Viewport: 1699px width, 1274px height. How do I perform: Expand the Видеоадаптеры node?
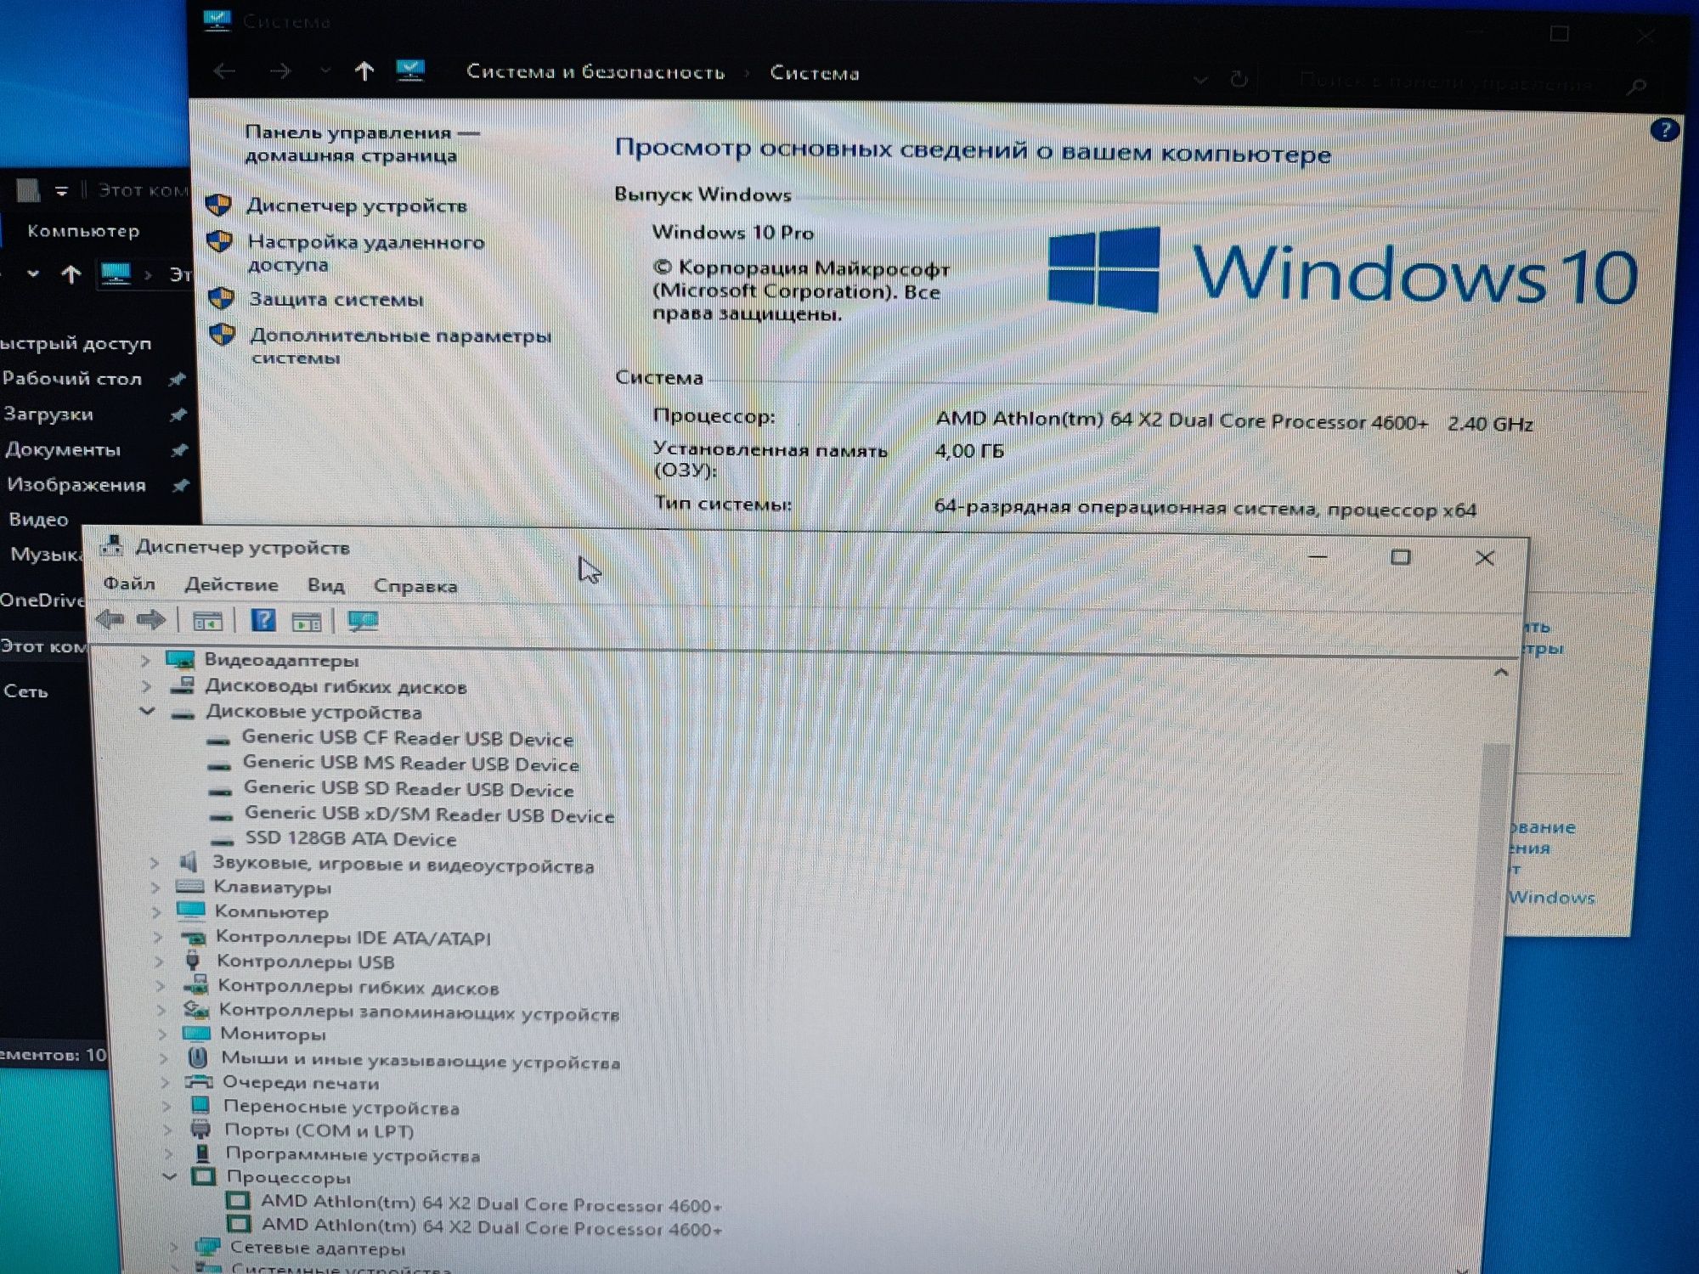[144, 660]
